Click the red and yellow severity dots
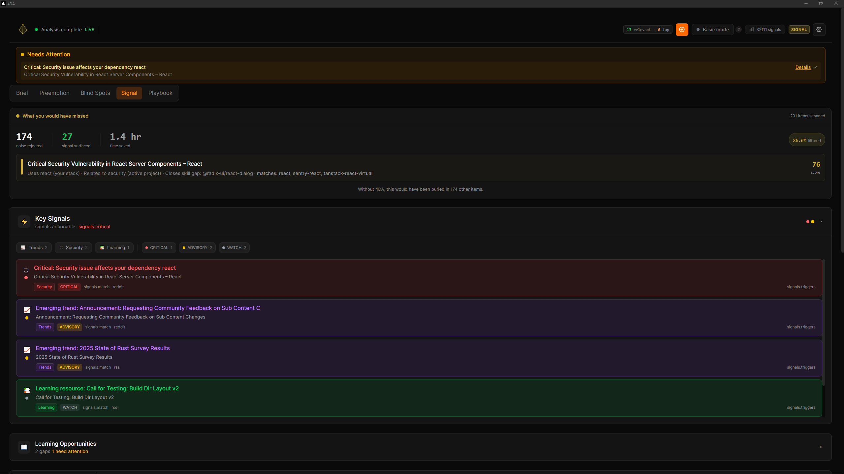 pos(810,222)
